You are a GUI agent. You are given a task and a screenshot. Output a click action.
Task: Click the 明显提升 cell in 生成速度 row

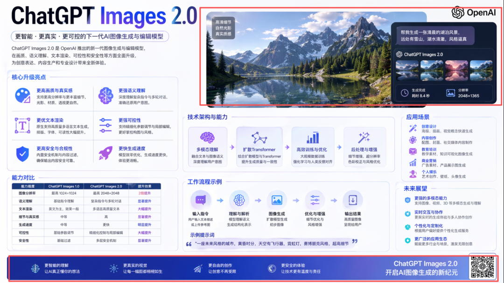(x=145, y=225)
